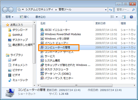The height and width of the screenshot is (100, 138).
Task: Click navigation pane scroll down arrow
Action: coord(34,85)
